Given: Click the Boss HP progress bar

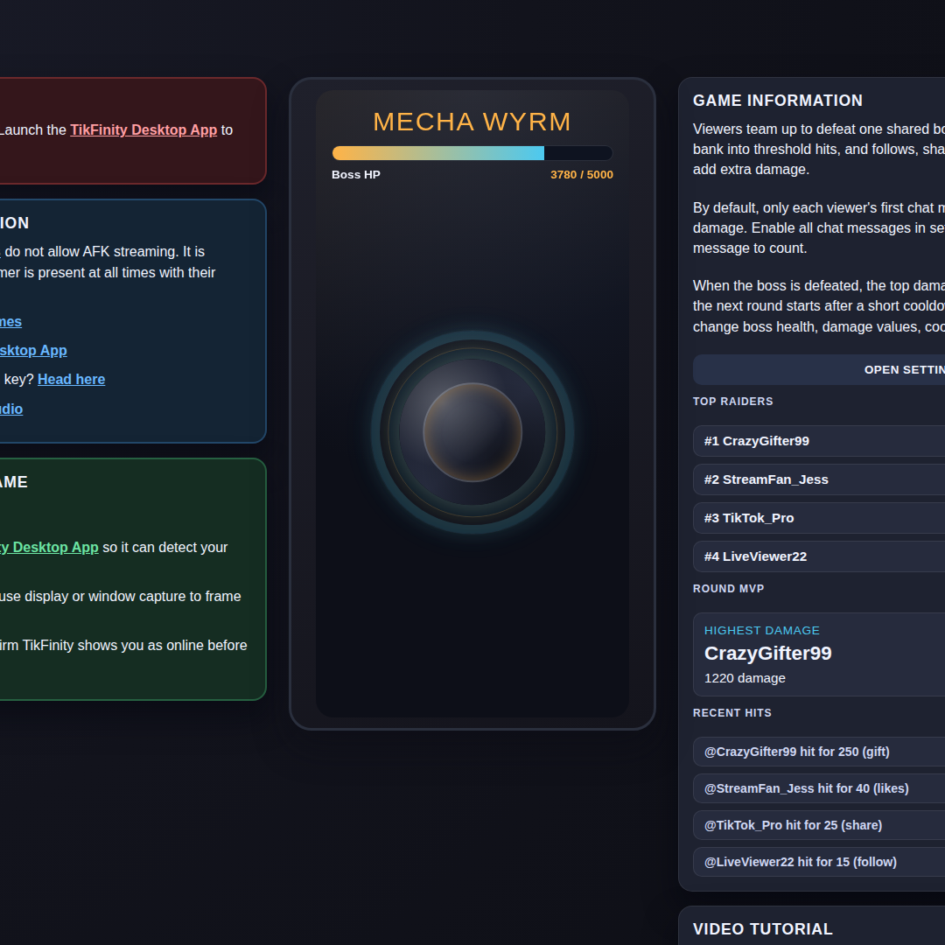Looking at the screenshot, I should [x=472, y=153].
